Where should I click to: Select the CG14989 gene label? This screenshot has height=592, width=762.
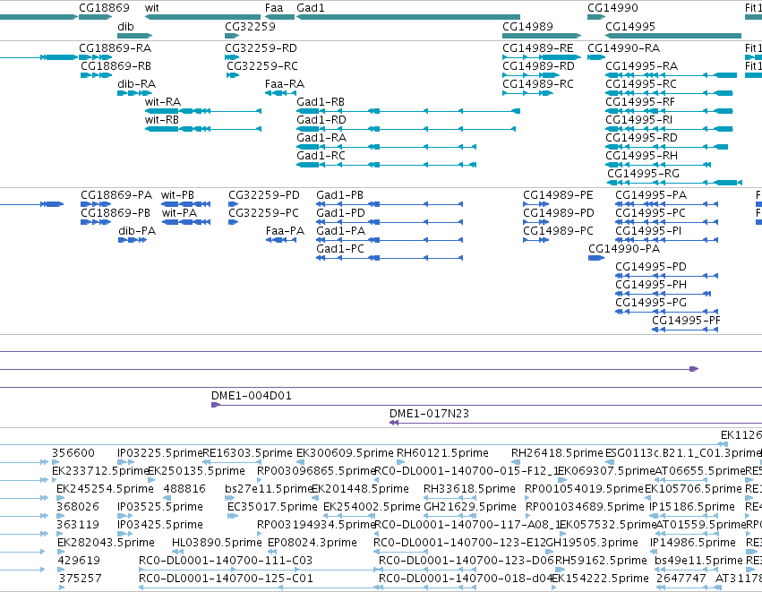point(527,26)
